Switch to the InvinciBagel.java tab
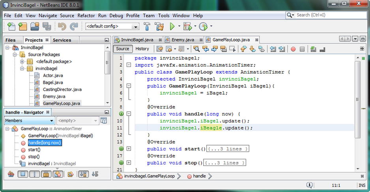 point(138,40)
